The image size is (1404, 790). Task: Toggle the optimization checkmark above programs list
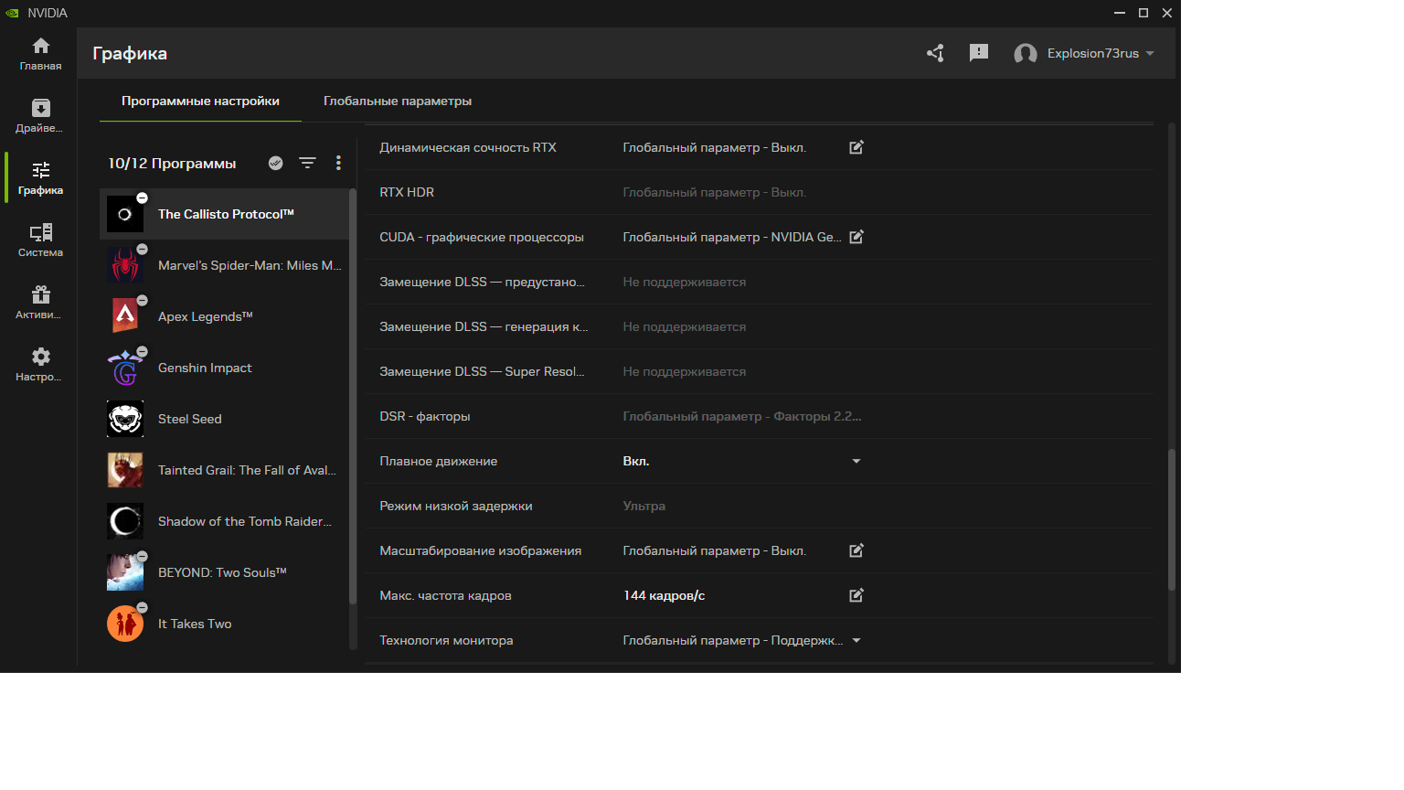tap(275, 163)
